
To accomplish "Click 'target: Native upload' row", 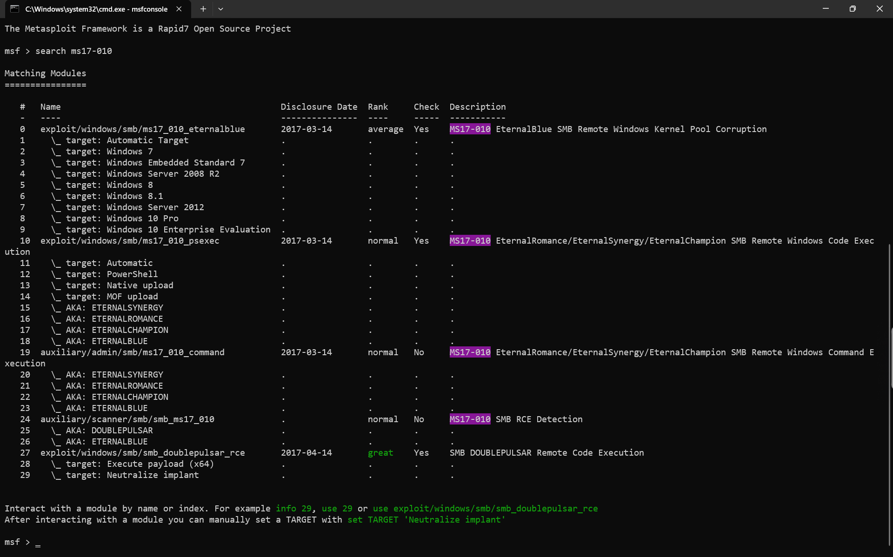I will click(x=112, y=285).
